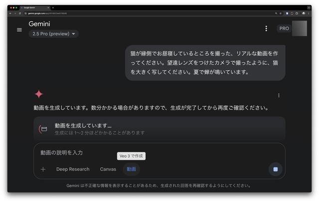The width and height of the screenshot is (319, 202).
Task: Click the PRO badge
Action: coord(284,29)
